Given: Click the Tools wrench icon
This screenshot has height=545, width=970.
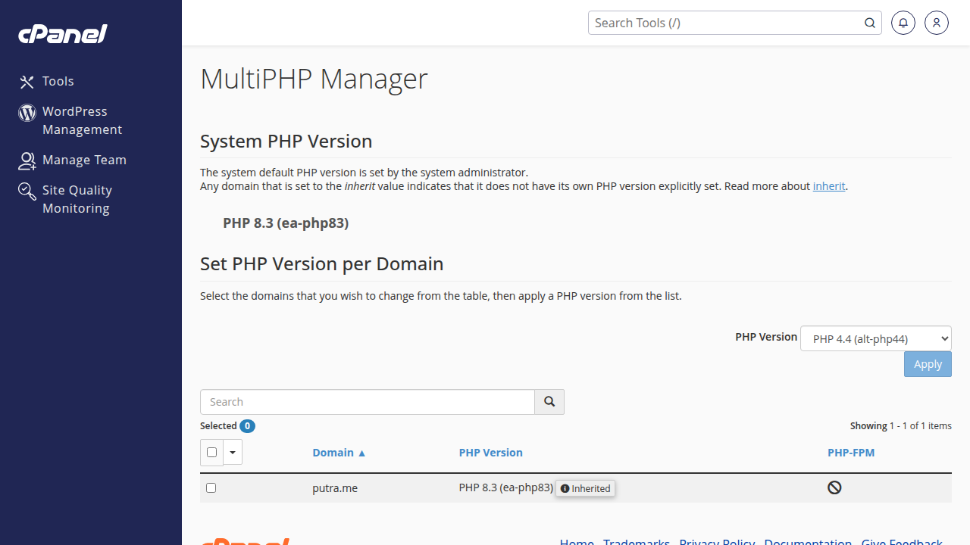Looking at the screenshot, I should 27,82.
